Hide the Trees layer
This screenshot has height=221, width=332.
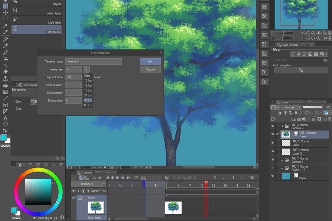point(273,134)
